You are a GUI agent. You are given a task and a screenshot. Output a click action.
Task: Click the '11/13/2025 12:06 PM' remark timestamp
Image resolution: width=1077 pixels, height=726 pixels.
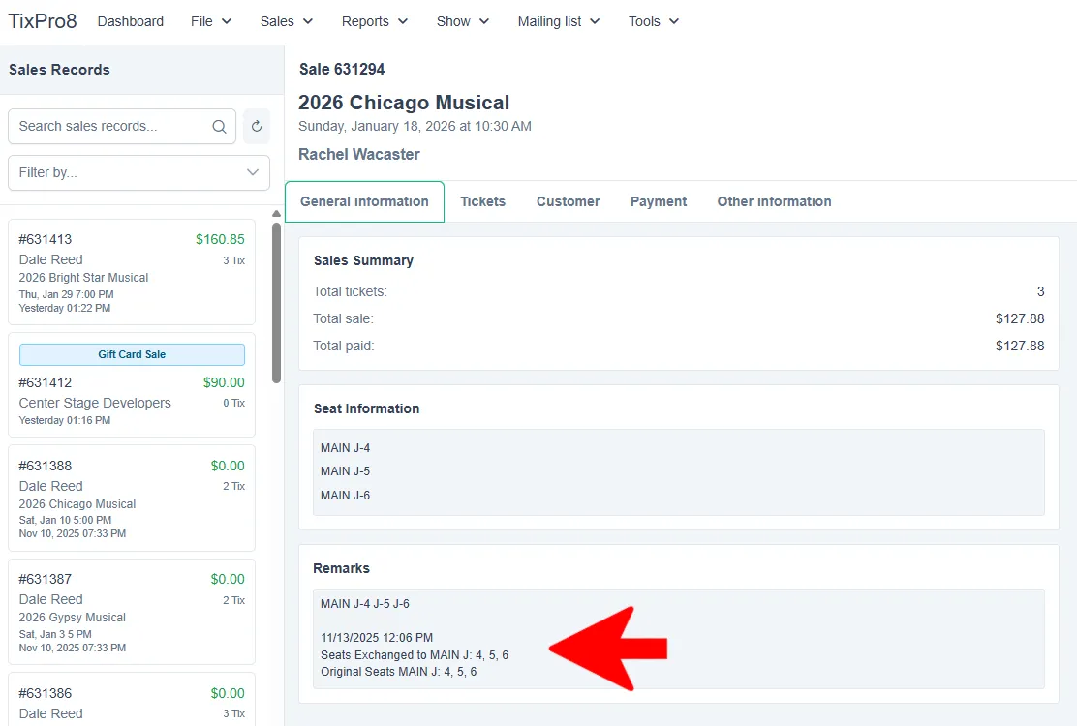click(377, 638)
